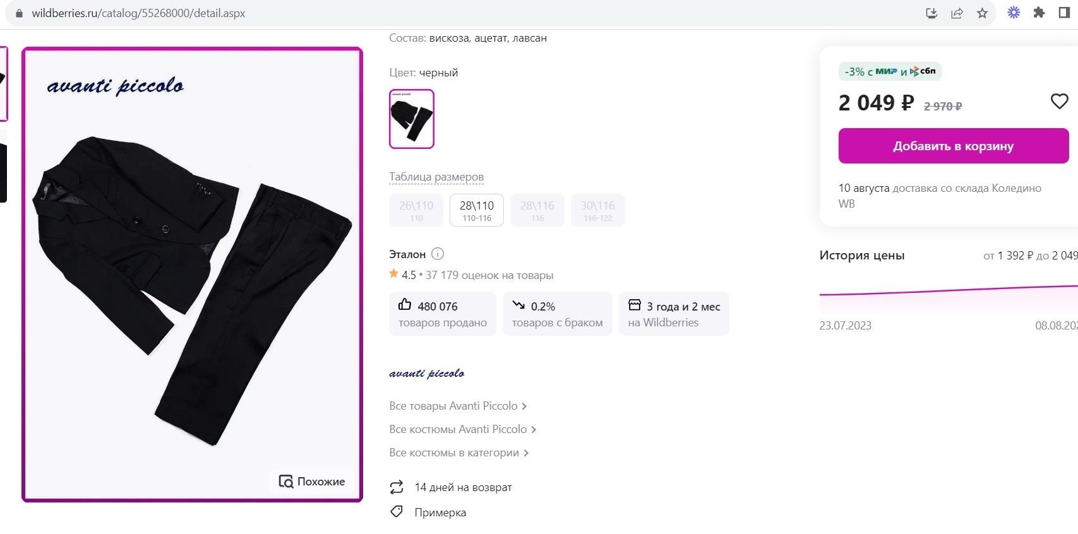Click the browser bookmark star icon
The height and width of the screenshot is (534, 1078).
click(982, 13)
